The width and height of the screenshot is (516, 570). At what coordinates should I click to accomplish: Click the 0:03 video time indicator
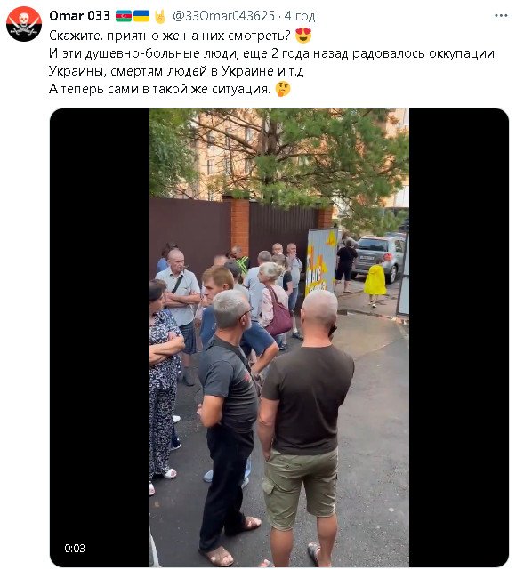[75, 548]
